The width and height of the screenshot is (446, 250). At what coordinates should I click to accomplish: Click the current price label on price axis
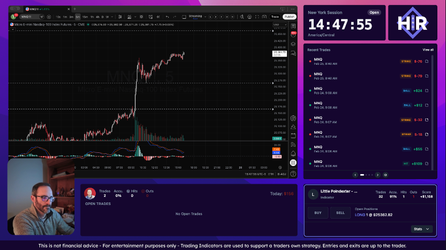279,54
